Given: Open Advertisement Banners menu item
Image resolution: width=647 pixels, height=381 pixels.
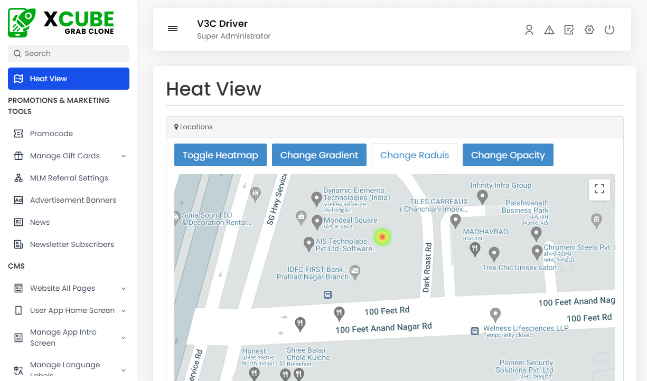Looking at the screenshot, I should 73,200.
